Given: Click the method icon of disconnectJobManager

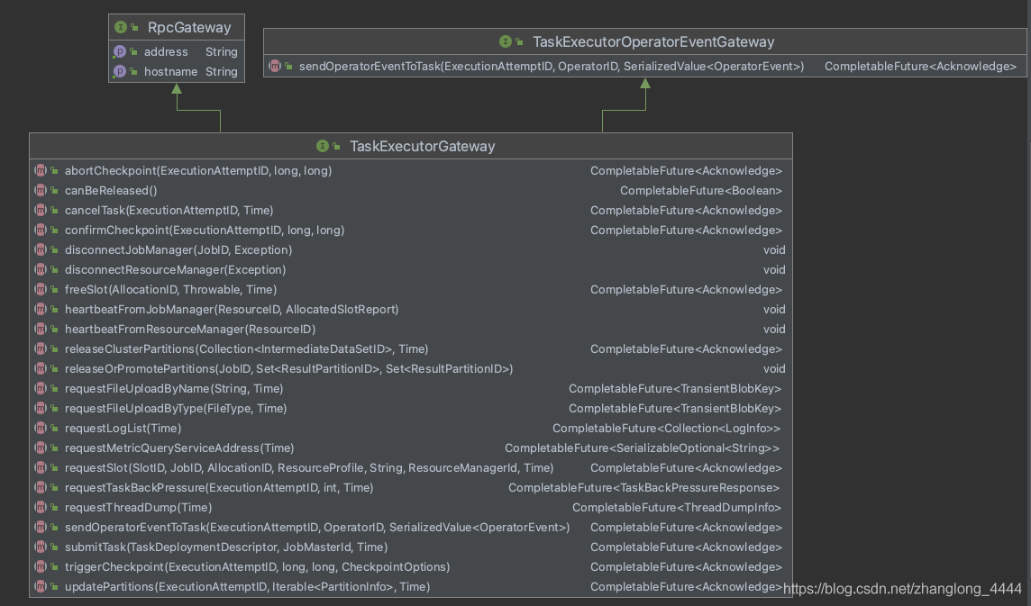Looking at the screenshot, I should [x=41, y=249].
